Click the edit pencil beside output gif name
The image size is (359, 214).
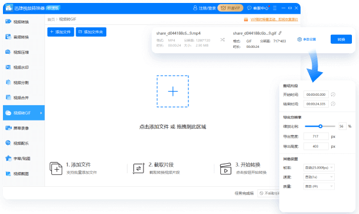coord(280,33)
